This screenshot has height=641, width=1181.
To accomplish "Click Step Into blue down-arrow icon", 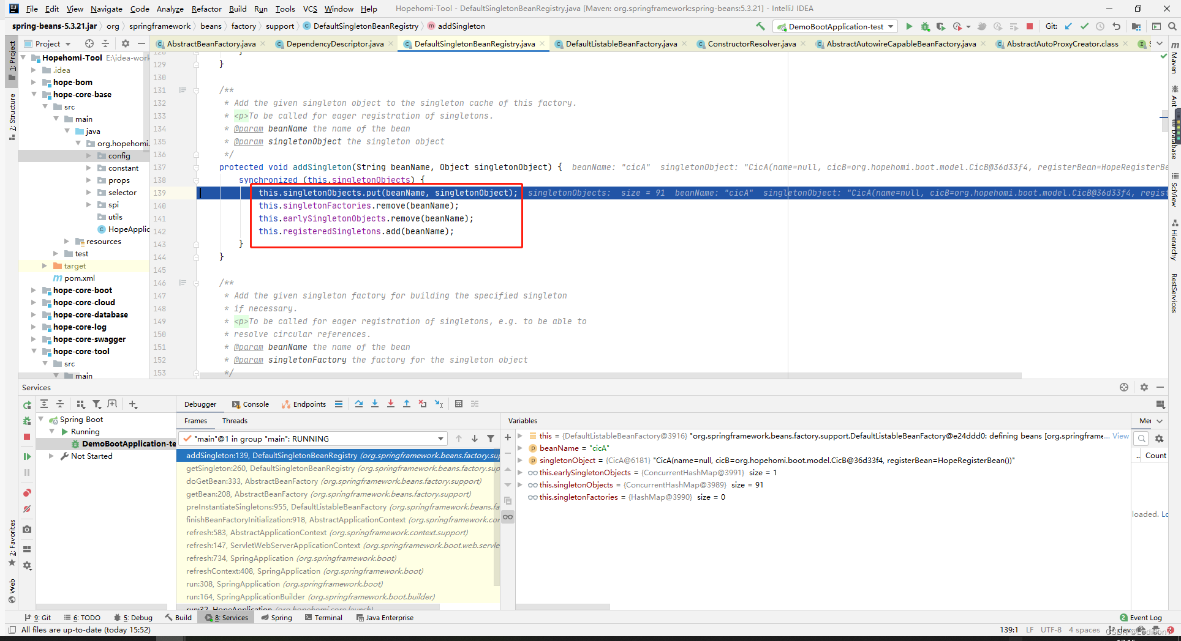I will (x=375, y=404).
